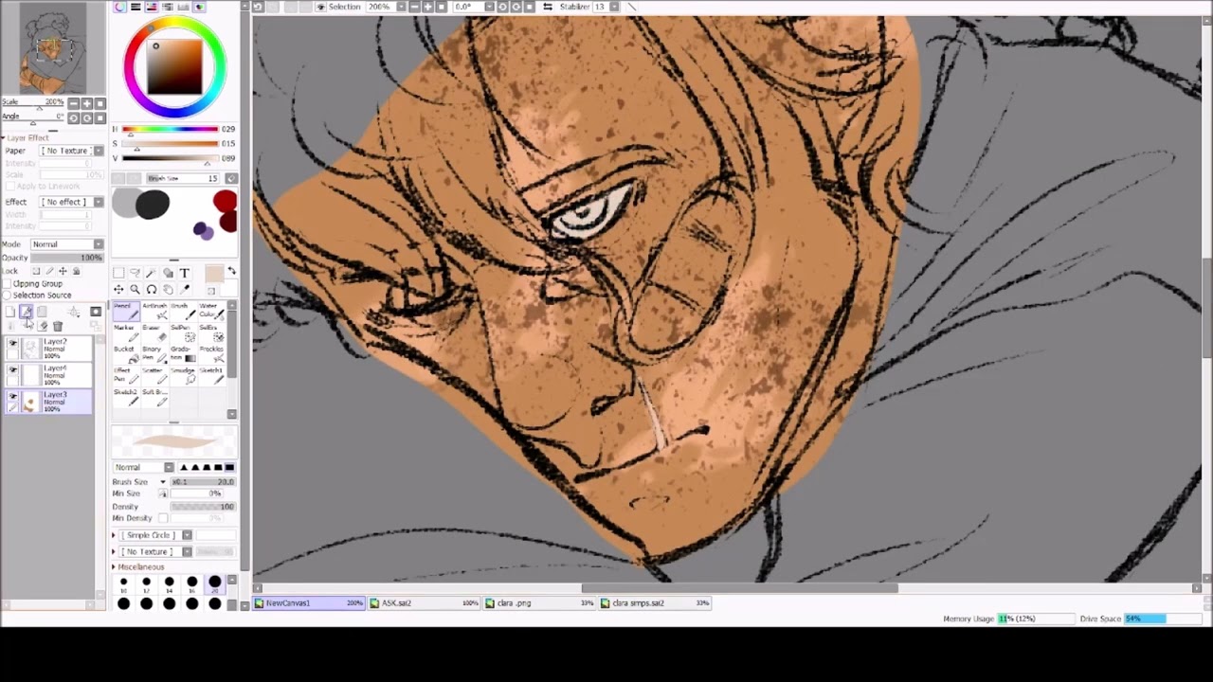The height and width of the screenshot is (682, 1213).
Task: Select the Zoom magnifier tool
Action: 135,290
